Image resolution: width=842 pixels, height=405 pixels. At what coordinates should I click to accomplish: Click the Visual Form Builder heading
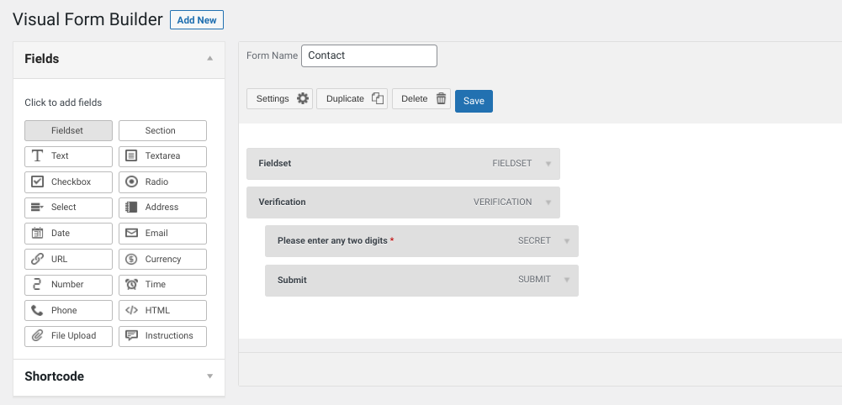[87, 20]
